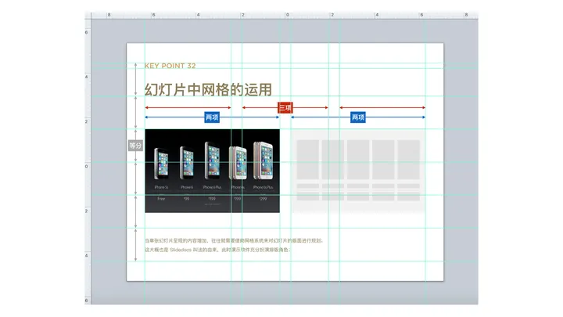Viewport: 563px width, 317px height.
Task: Click the Free price text under iPhones
Action: [161, 200]
